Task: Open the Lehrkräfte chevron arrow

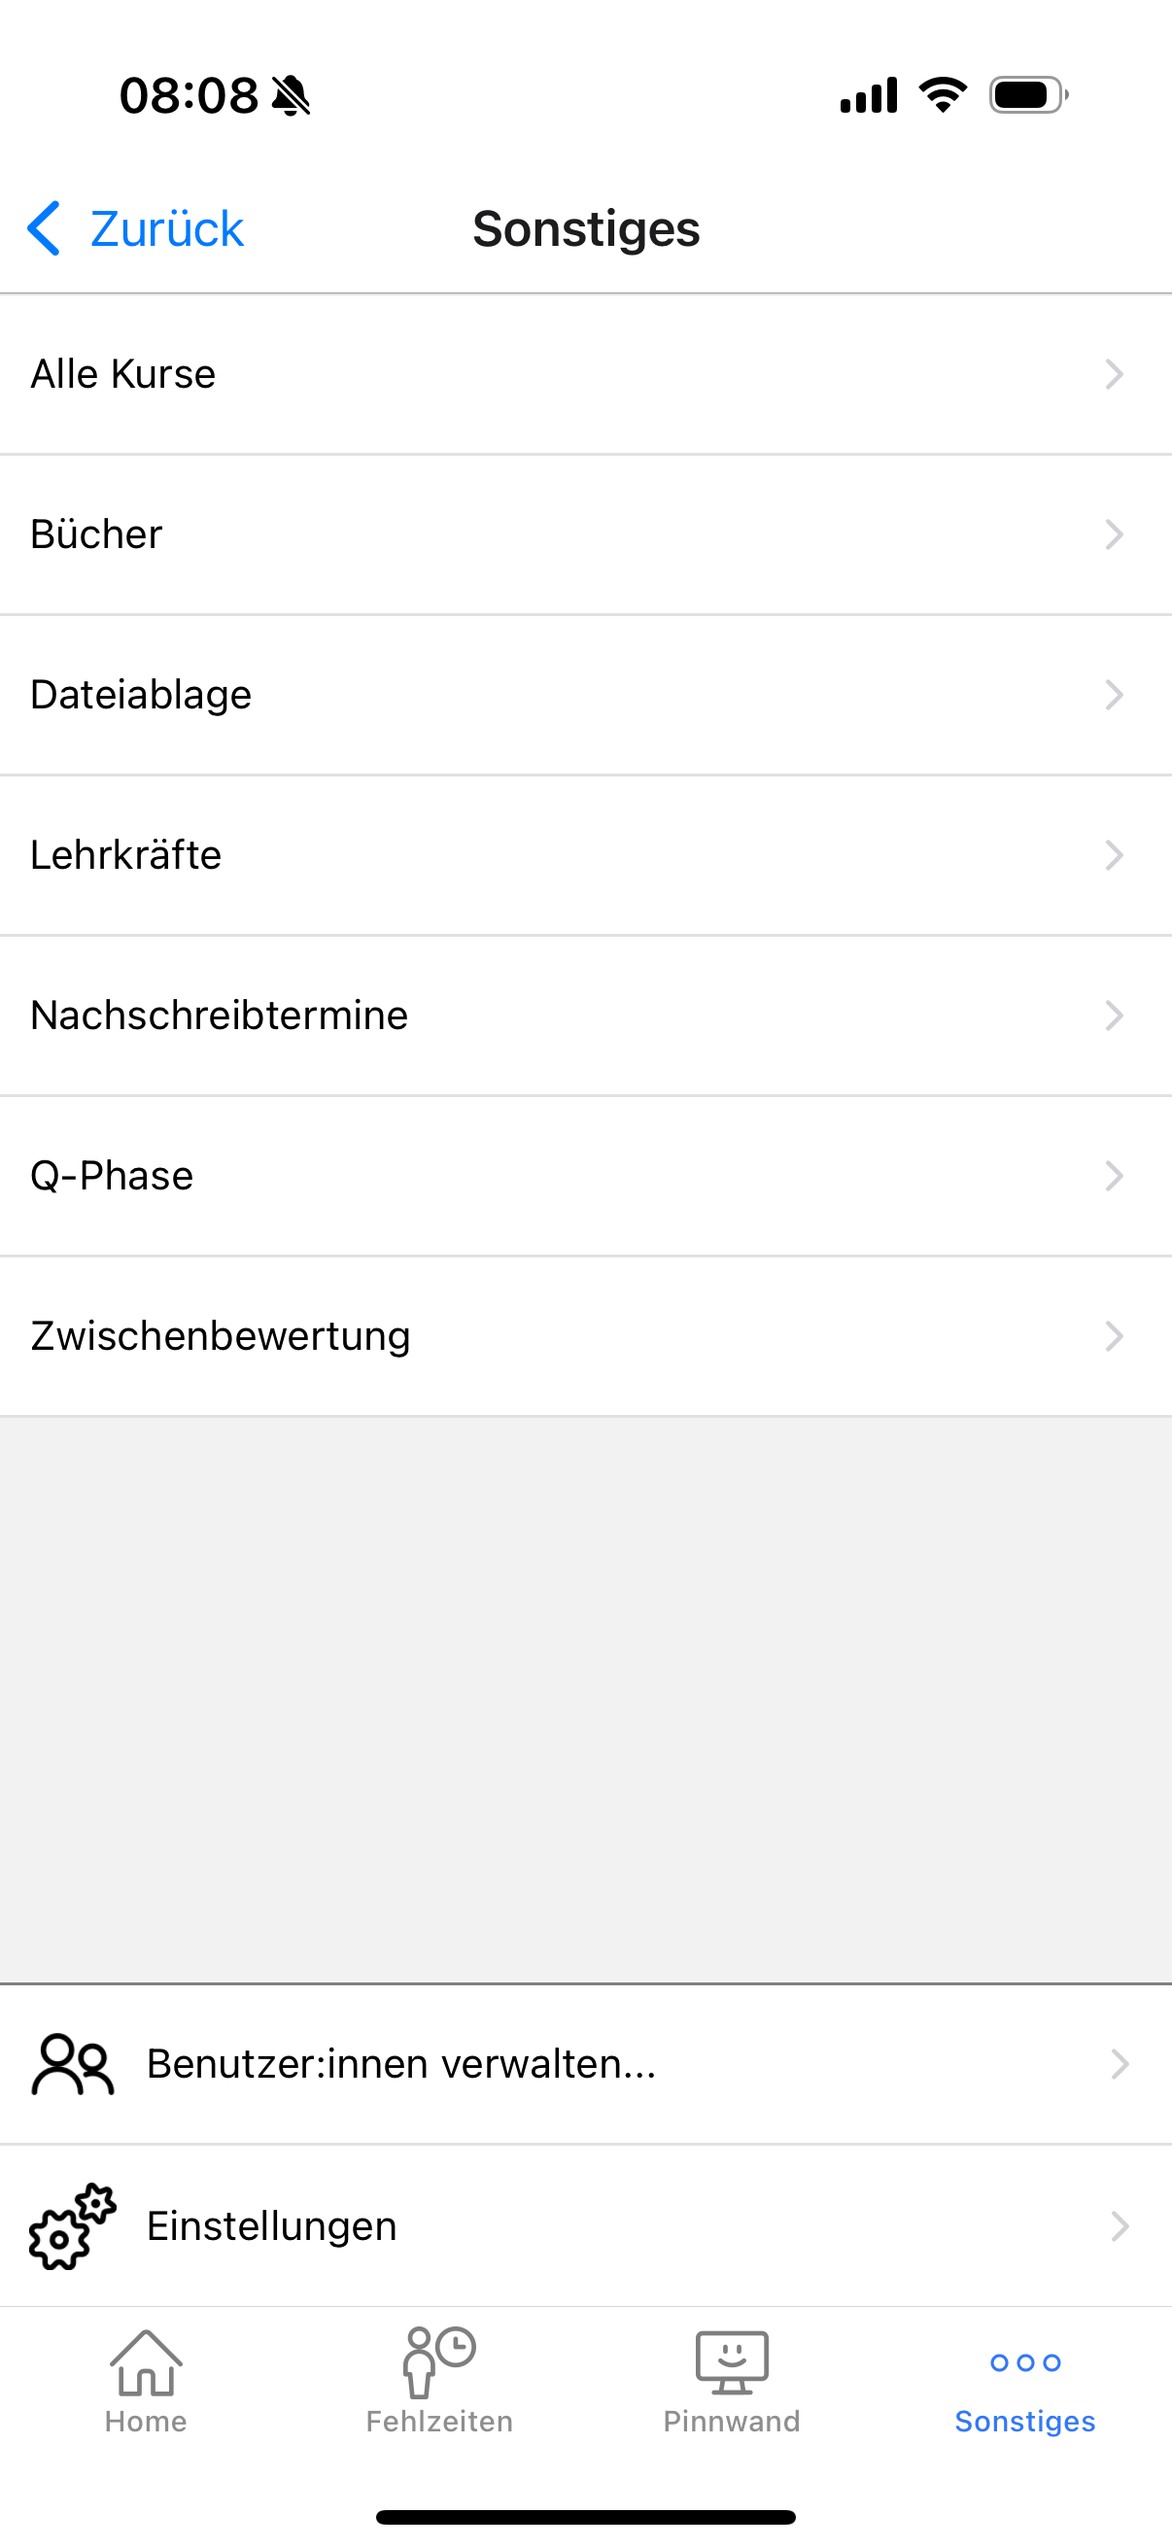Action: pos(1115,854)
